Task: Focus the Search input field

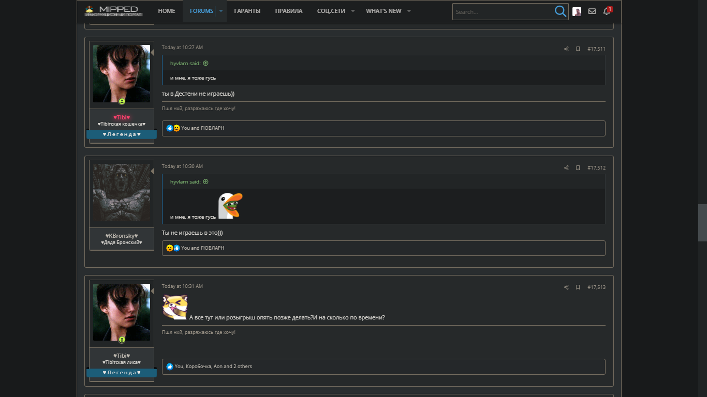Action: 502,12
